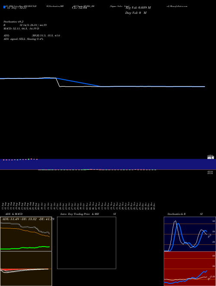This screenshot has height=286, width=216.
Task: Click the Avg Vol 0.039 M text
Action: point(138,8)
